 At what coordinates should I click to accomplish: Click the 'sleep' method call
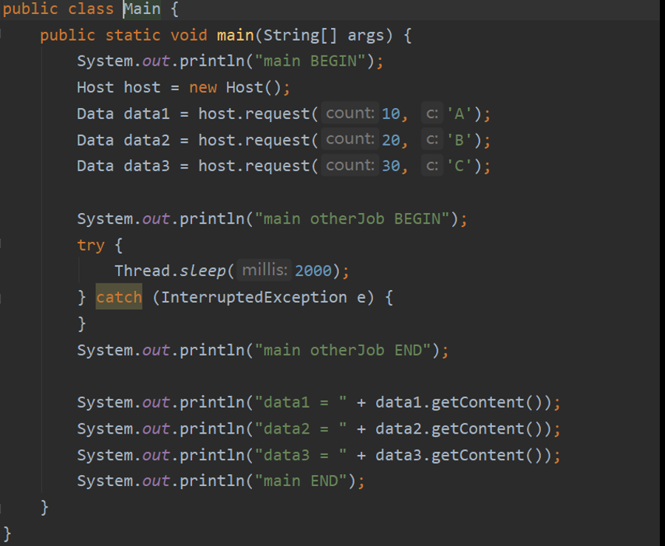click(x=202, y=272)
